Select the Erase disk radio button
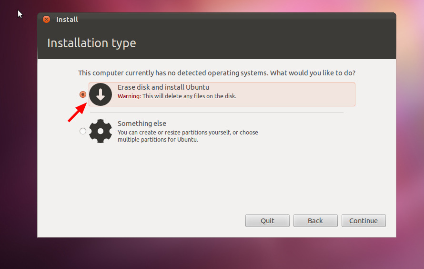Image resolution: width=424 pixels, height=269 pixels. [x=83, y=94]
